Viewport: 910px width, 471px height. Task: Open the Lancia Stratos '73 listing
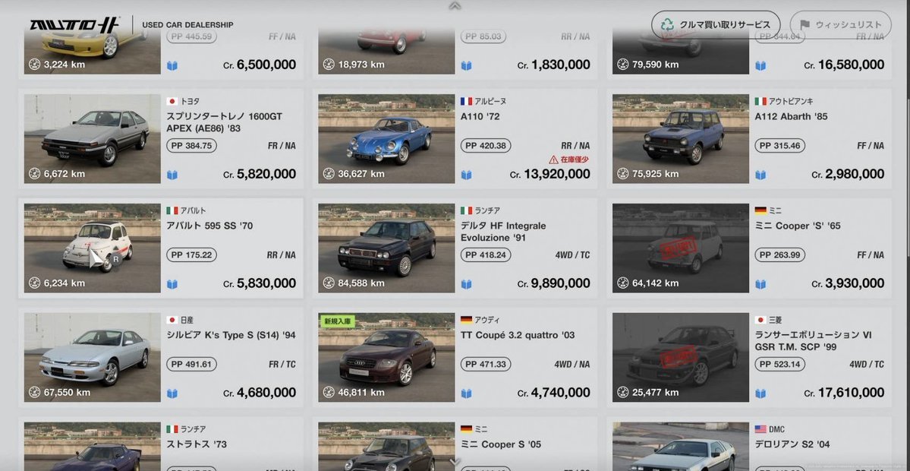click(161, 443)
